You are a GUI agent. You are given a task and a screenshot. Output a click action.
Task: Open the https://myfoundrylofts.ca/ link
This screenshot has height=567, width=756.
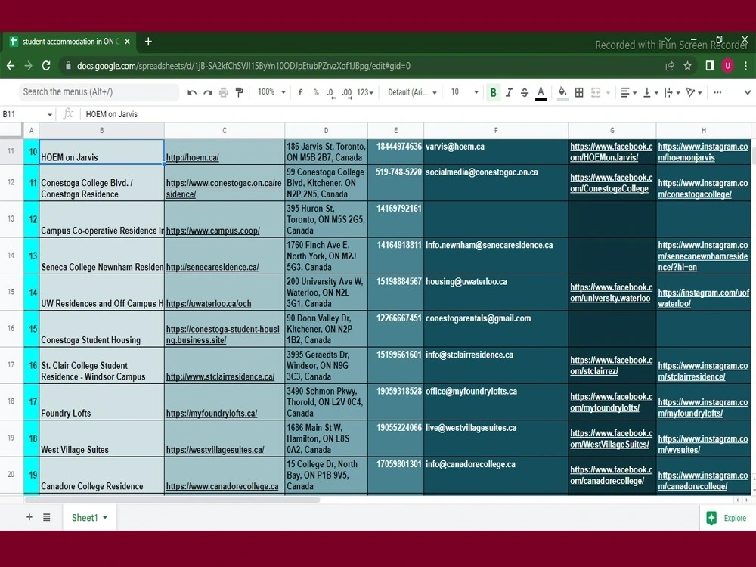211,414
